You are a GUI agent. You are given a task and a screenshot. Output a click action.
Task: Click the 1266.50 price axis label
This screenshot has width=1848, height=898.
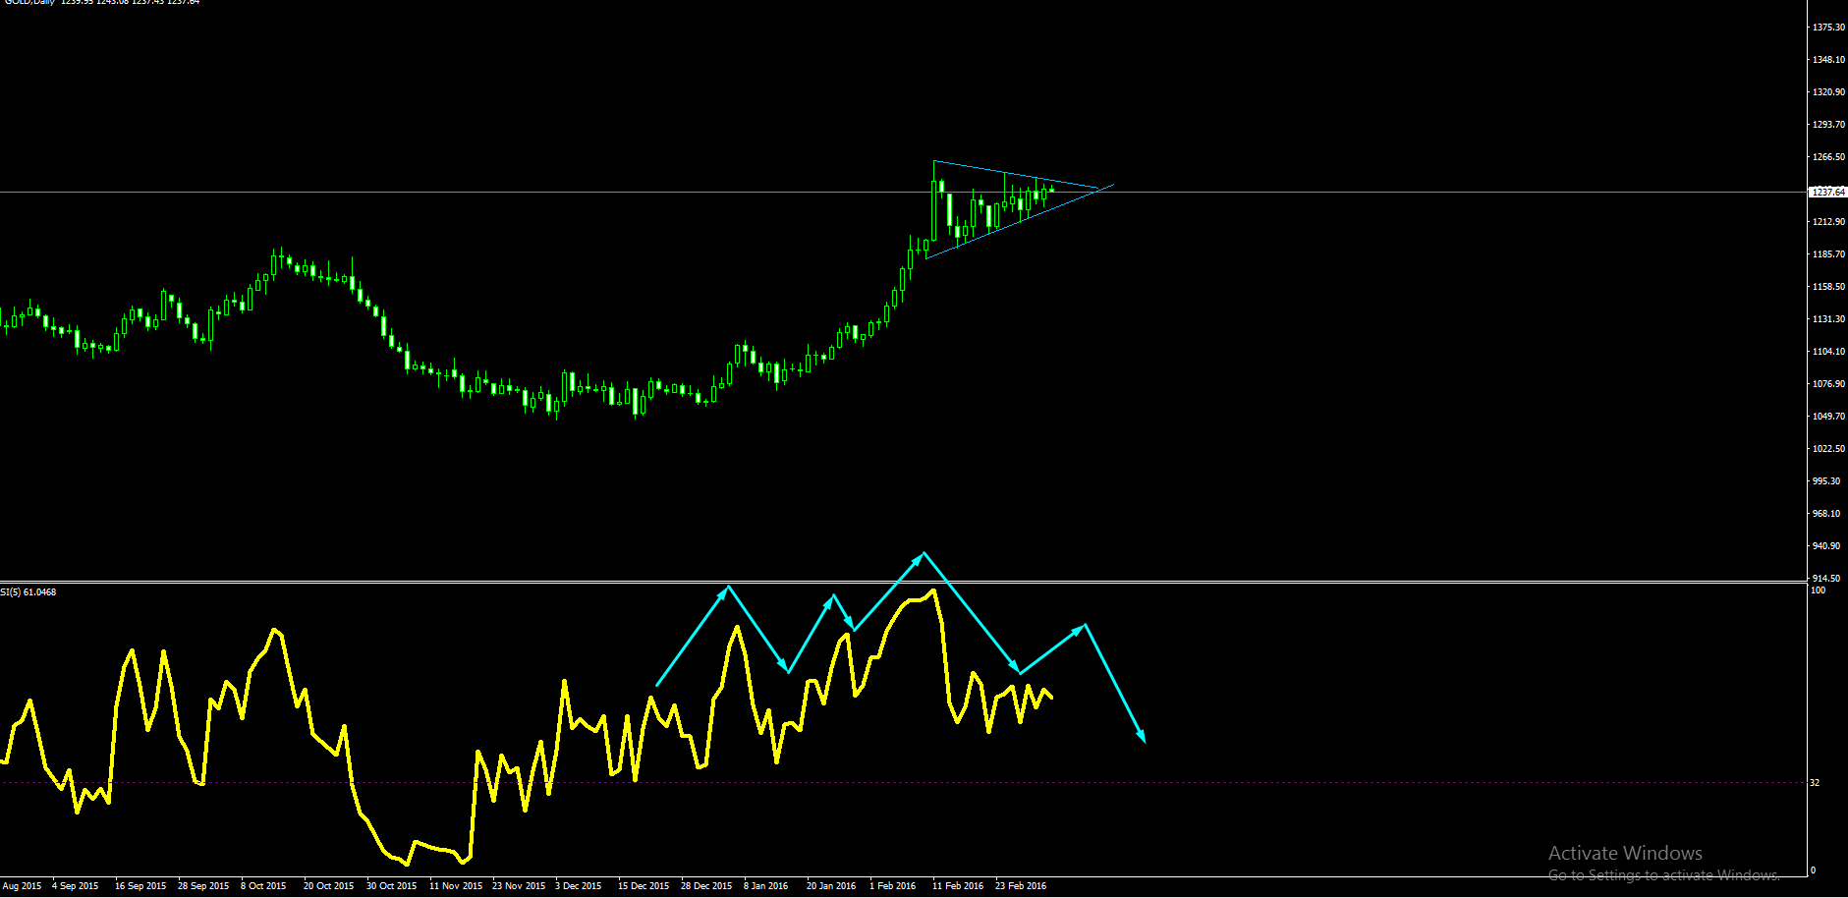click(x=1828, y=157)
